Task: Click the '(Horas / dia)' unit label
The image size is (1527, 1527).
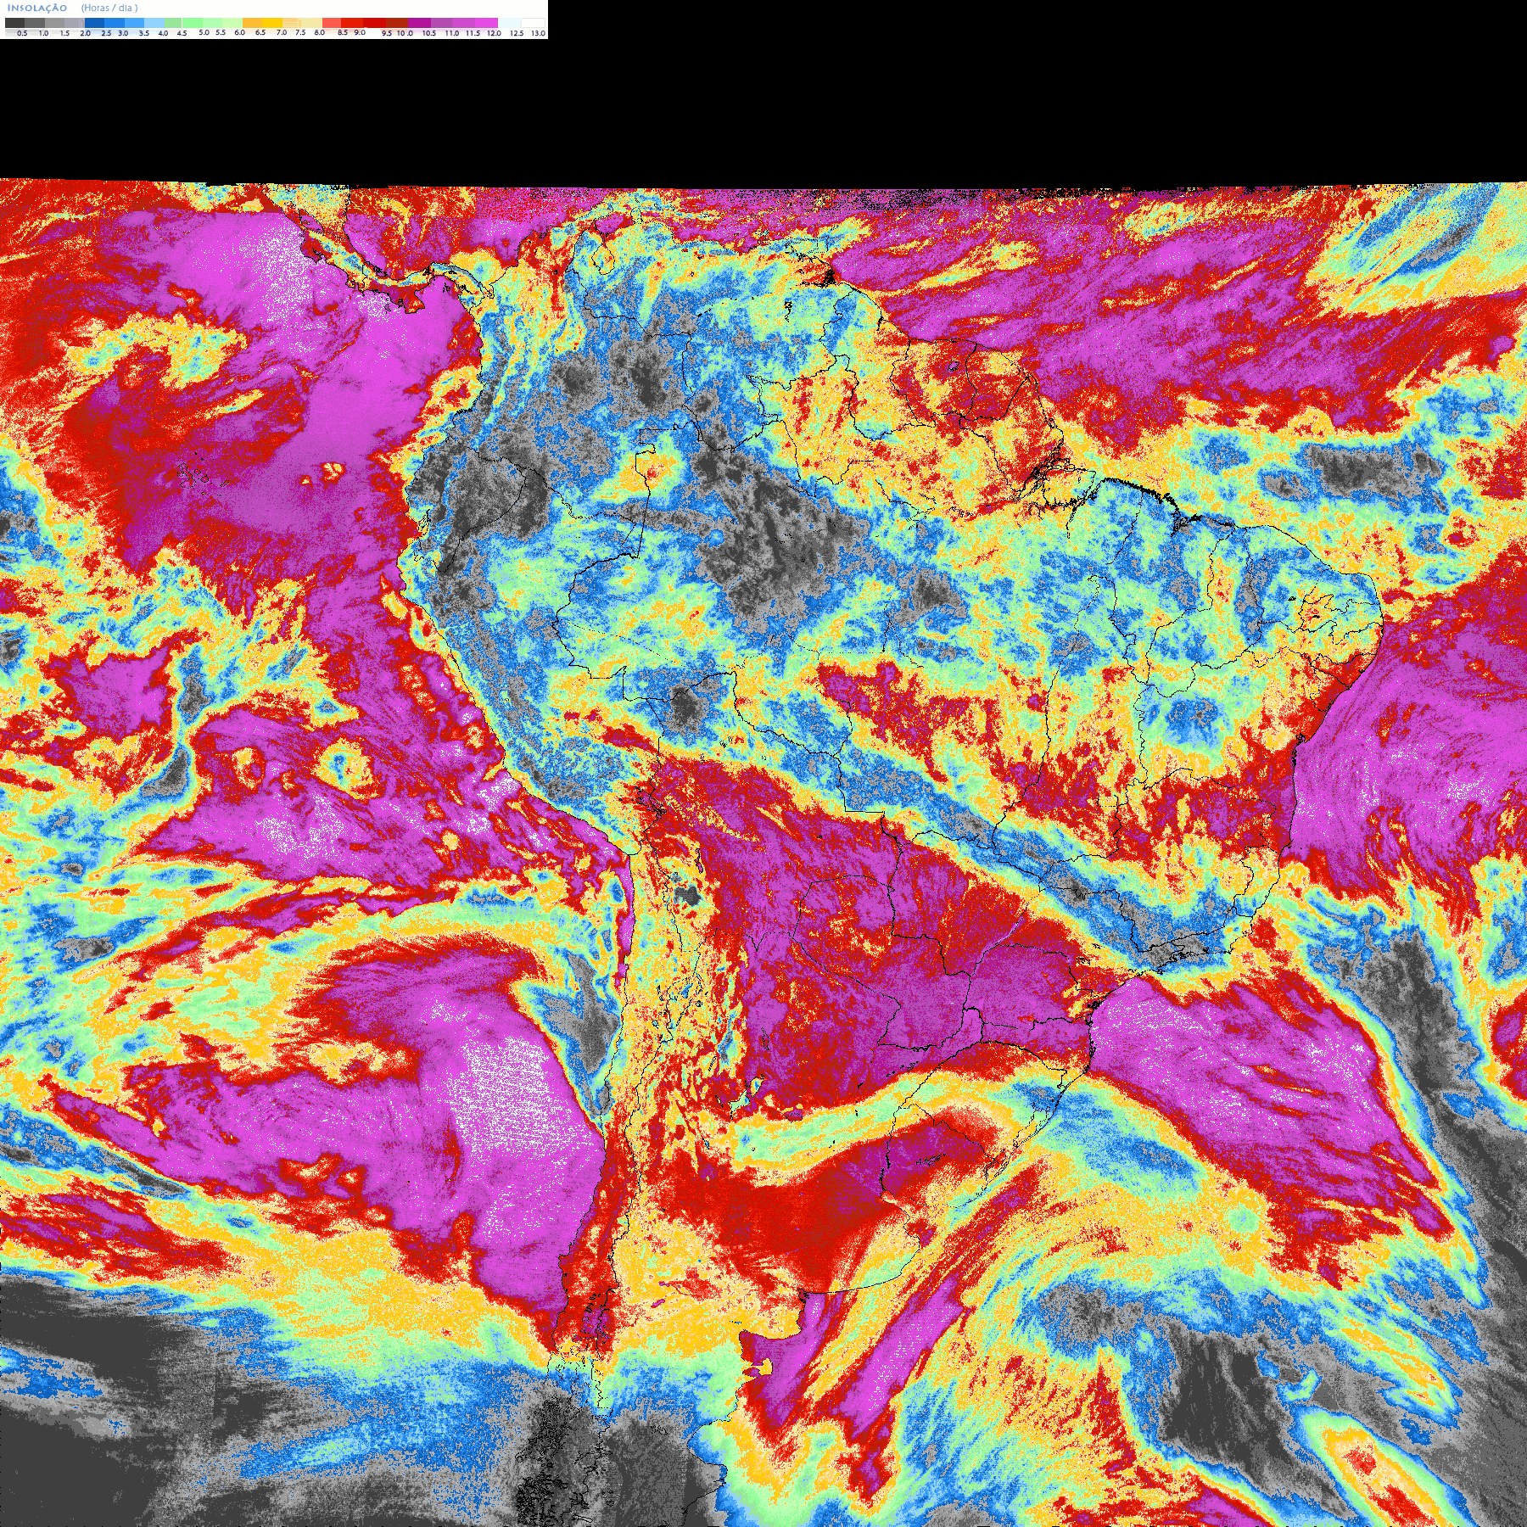Action: (x=109, y=8)
